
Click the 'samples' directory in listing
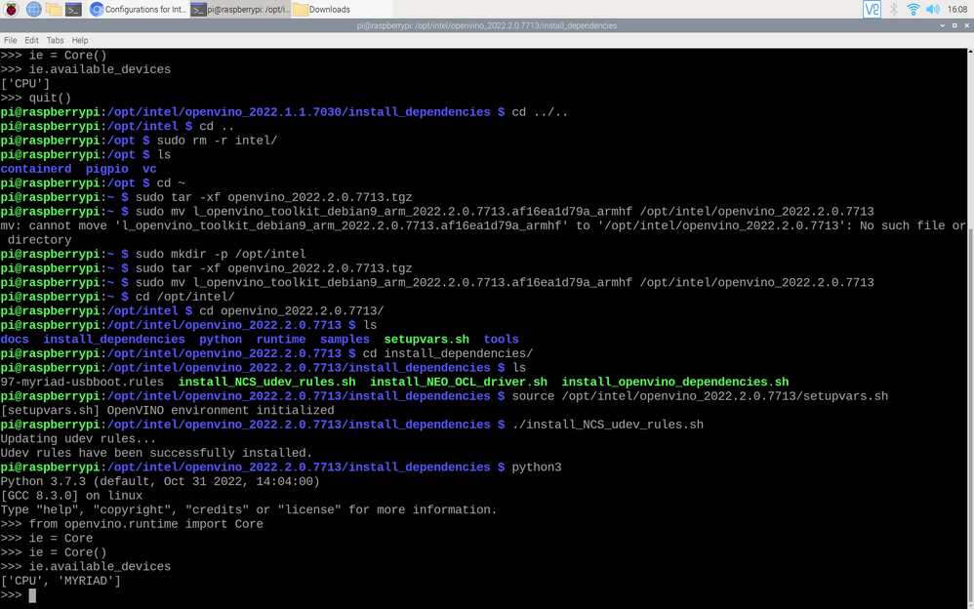[x=345, y=340]
